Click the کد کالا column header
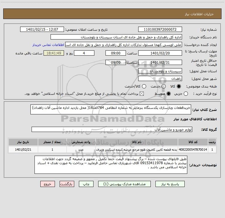Image resolution: width=225 pixels, height=218 pixels. (x=193, y=142)
